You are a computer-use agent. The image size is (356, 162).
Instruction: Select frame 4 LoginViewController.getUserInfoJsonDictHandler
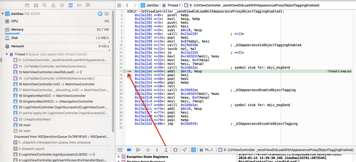(61, 160)
